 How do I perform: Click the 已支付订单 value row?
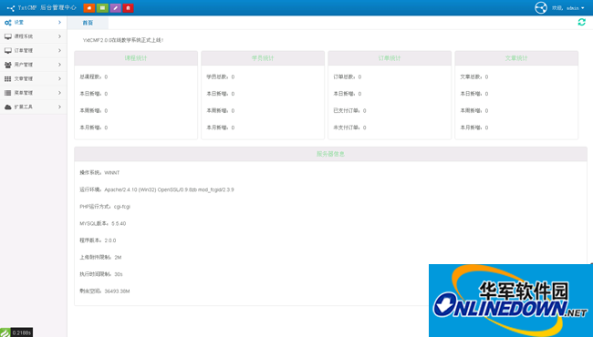[349, 111]
